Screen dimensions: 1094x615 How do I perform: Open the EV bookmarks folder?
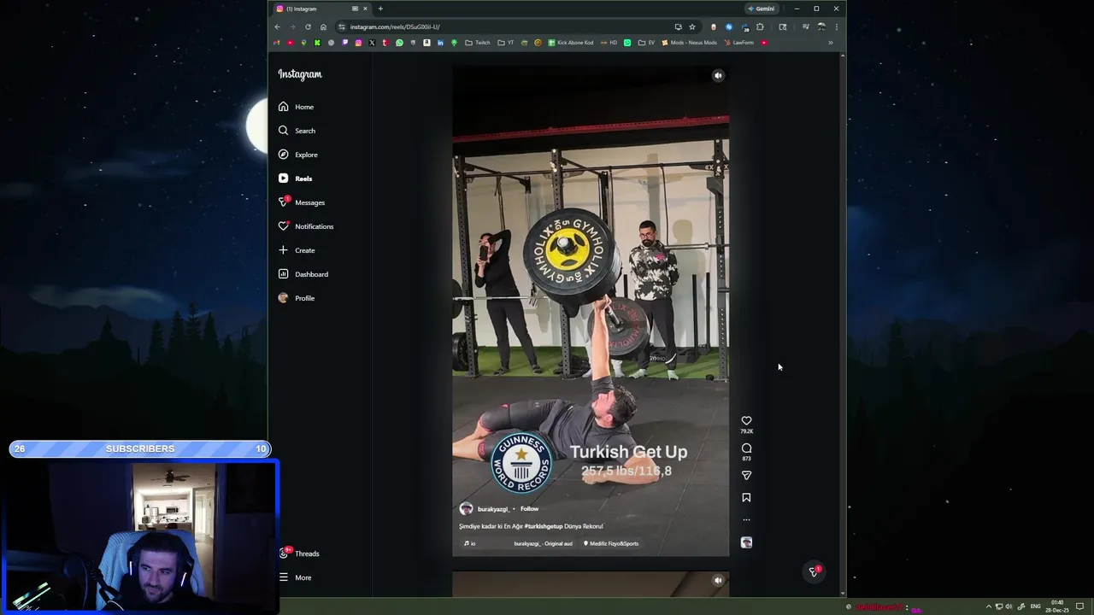point(646,43)
